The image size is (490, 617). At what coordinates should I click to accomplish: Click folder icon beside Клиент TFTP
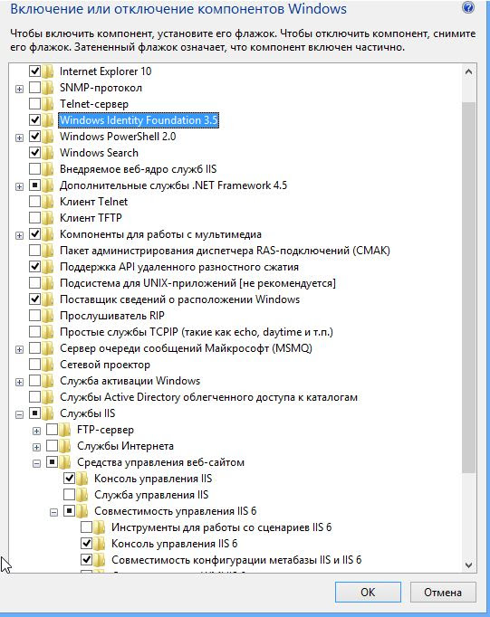click(x=48, y=218)
